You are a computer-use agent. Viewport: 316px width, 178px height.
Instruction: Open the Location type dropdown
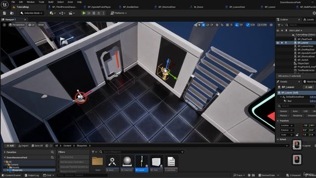coord(286,126)
